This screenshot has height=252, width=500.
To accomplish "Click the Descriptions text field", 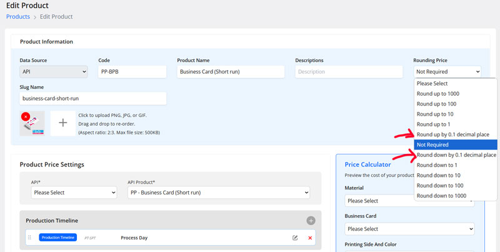I will [349, 72].
